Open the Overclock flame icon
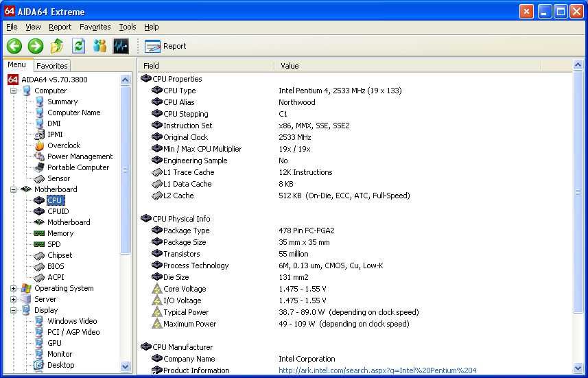The image size is (588, 378). coord(39,145)
